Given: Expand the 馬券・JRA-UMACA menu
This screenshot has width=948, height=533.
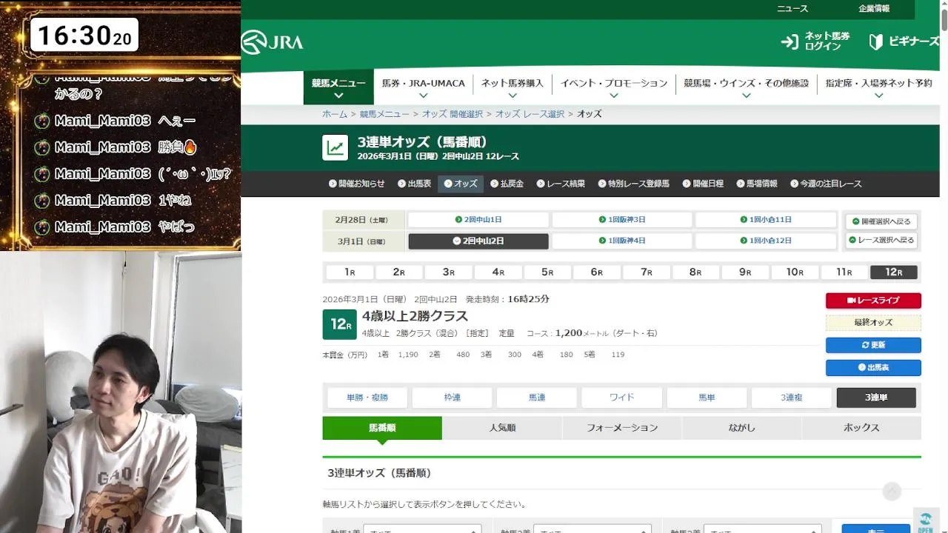Looking at the screenshot, I should tap(423, 87).
